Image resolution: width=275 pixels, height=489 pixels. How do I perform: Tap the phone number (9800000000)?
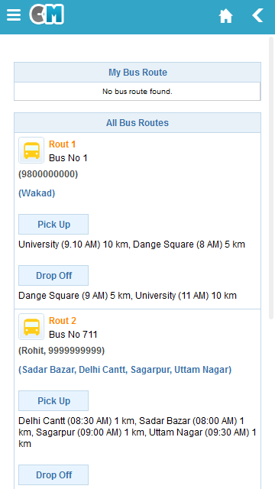point(48,174)
